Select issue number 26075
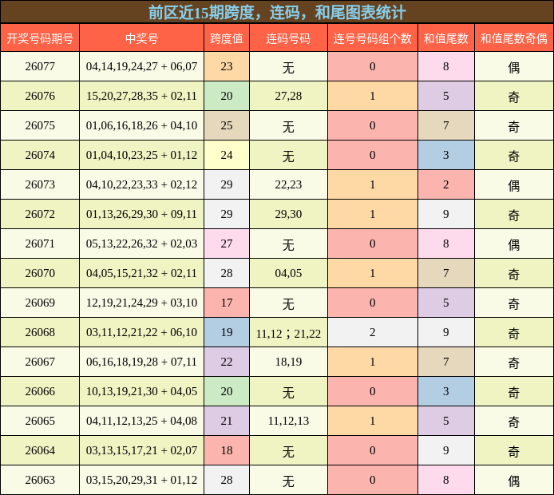This screenshot has width=554, height=495. coord(40,125)
